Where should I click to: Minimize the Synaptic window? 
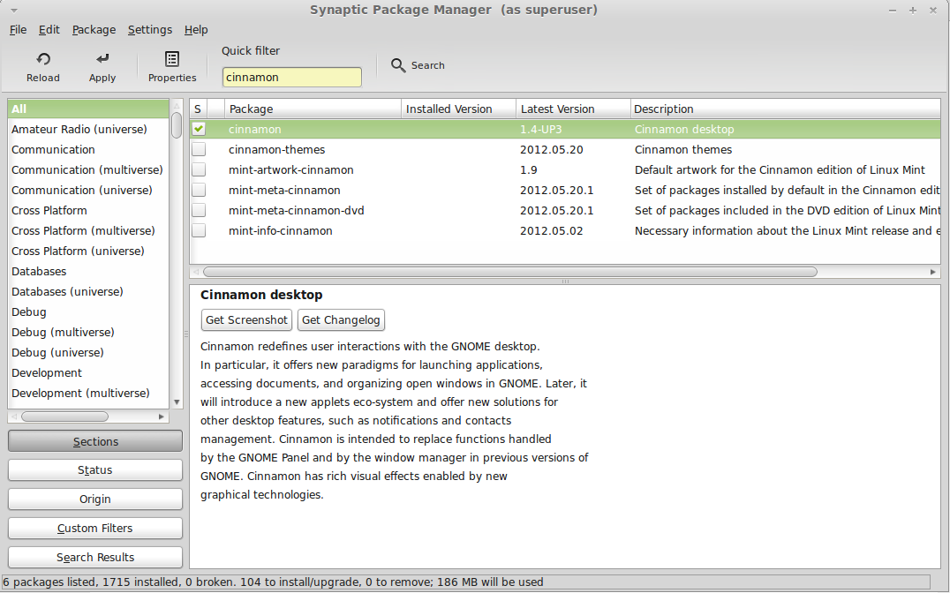[893, 11]
